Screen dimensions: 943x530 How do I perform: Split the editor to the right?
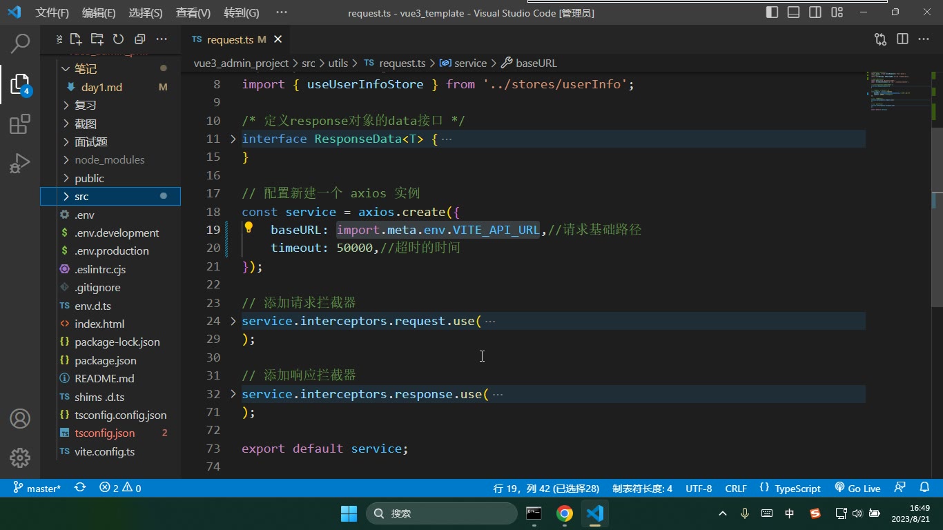click(902, 39)
